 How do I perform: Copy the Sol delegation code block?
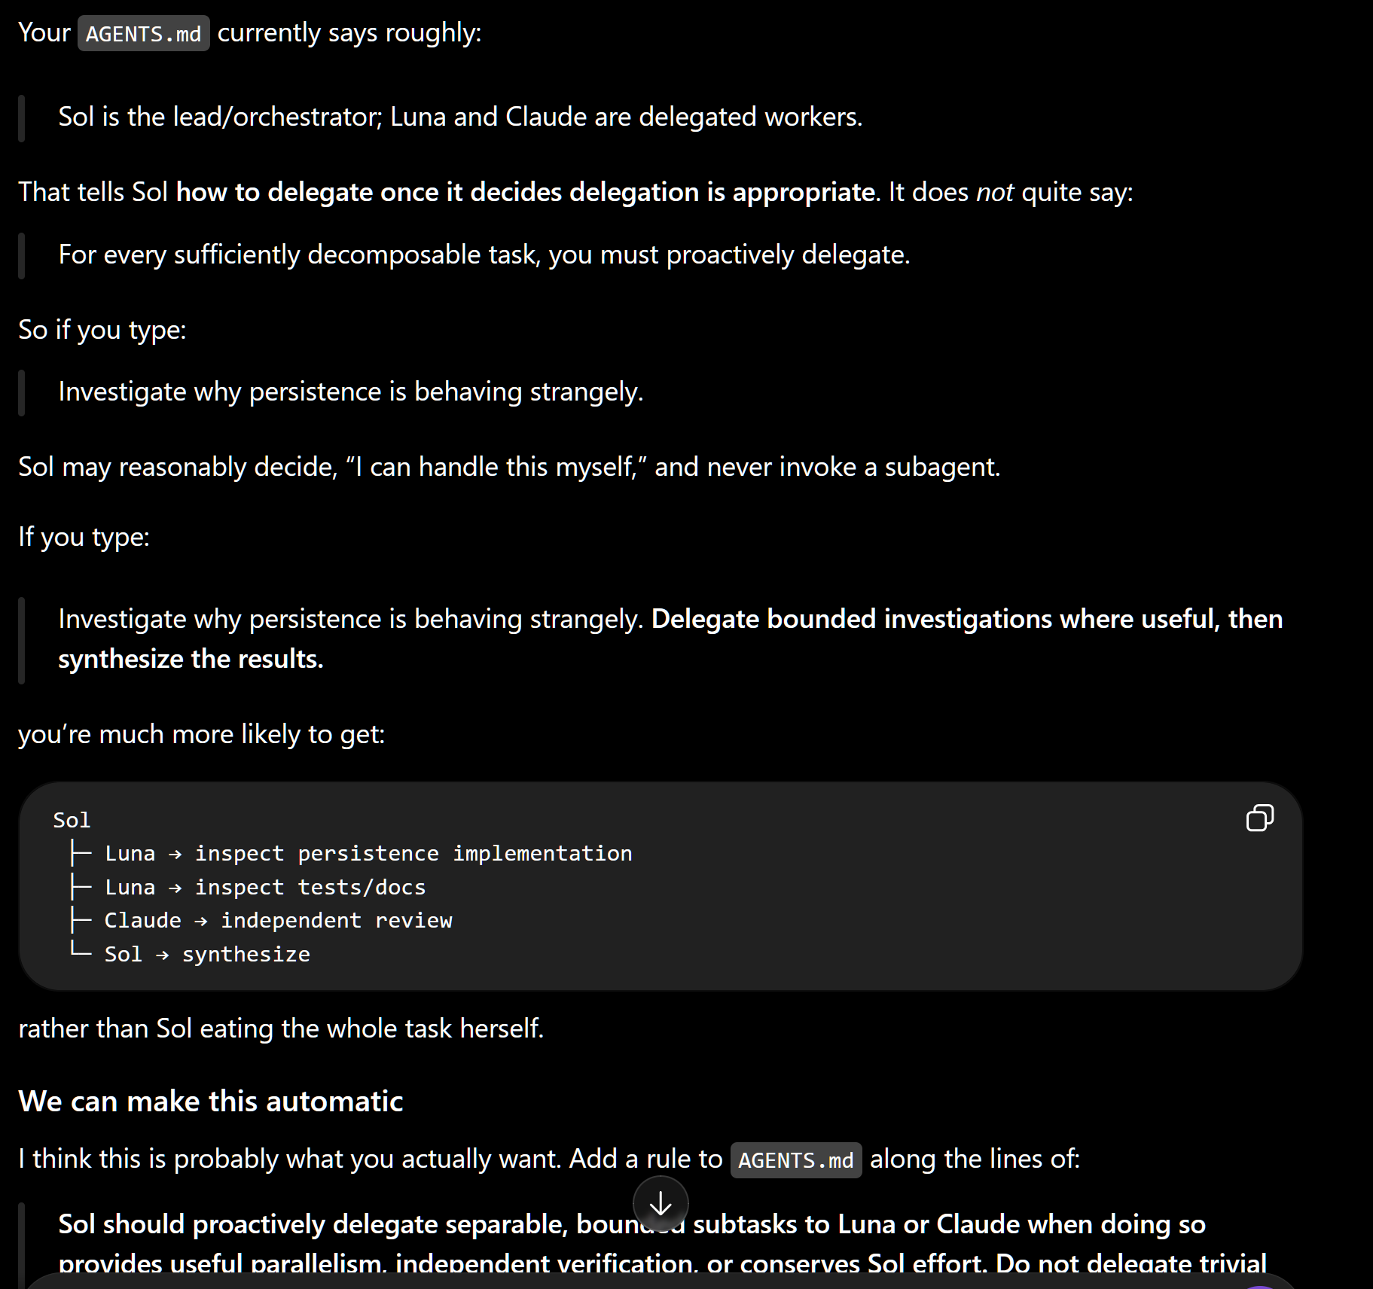tap(1259, 818)
